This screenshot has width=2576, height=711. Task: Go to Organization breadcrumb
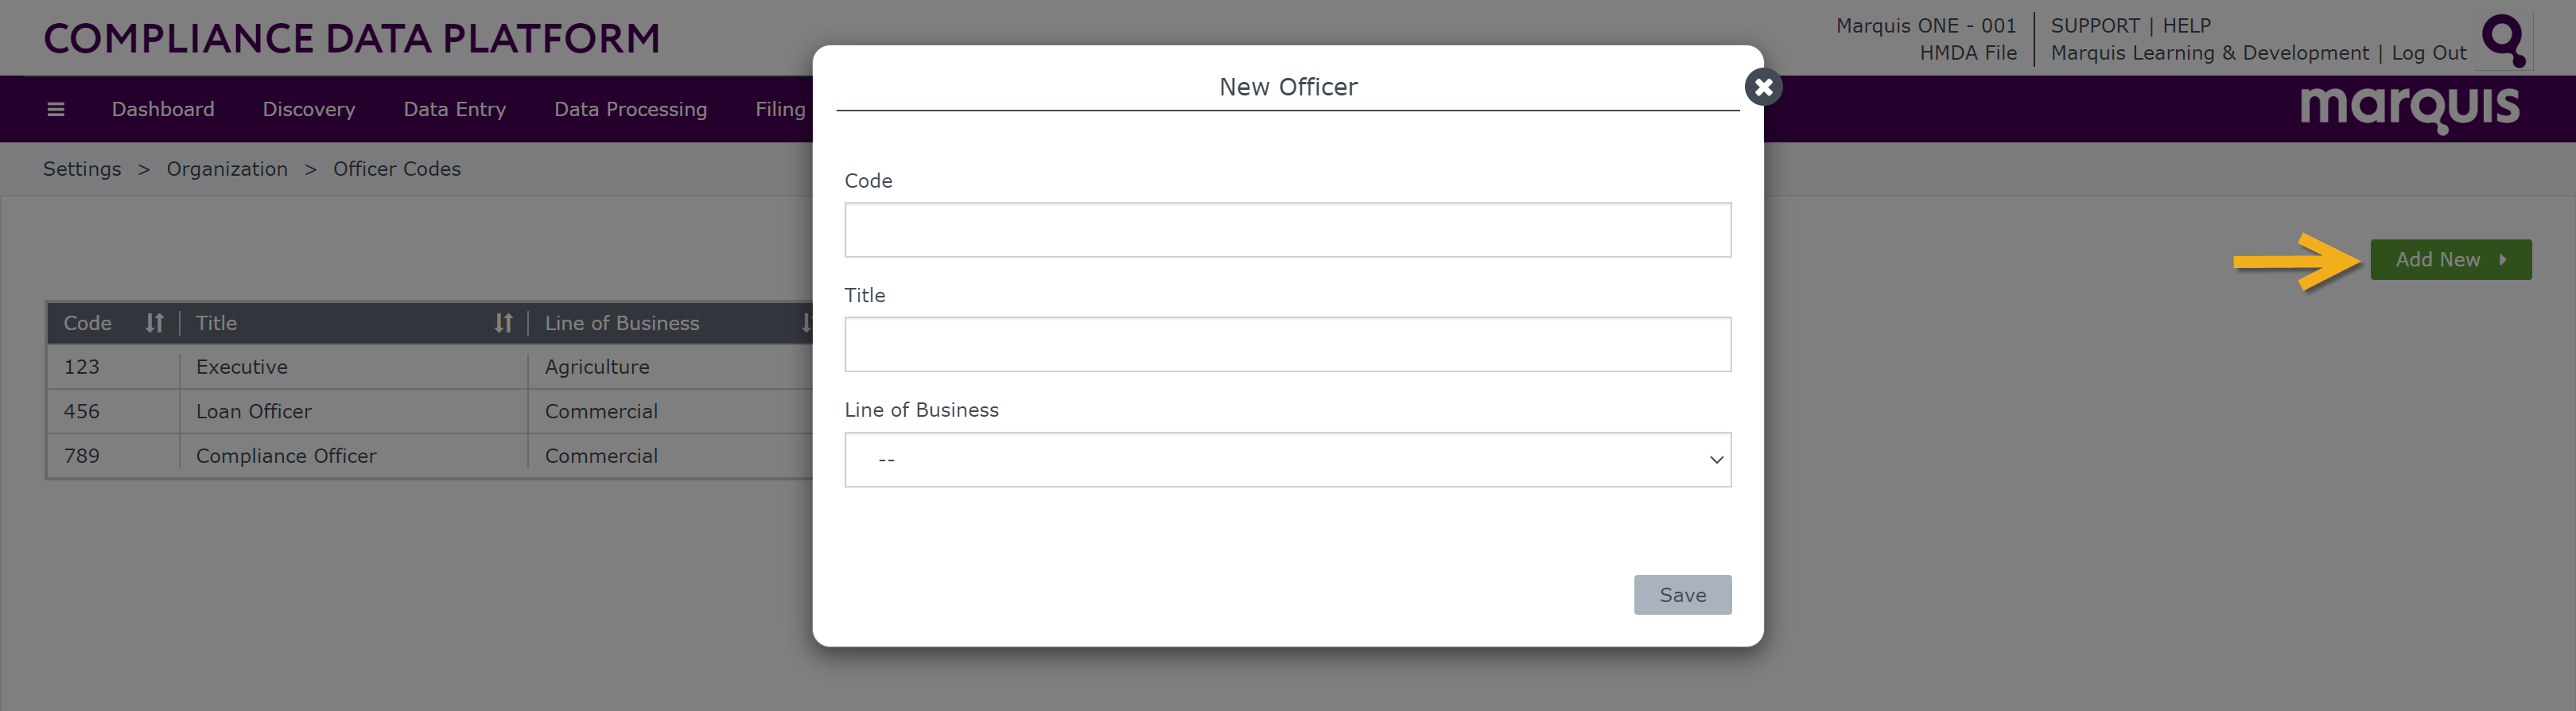[227, 169]
